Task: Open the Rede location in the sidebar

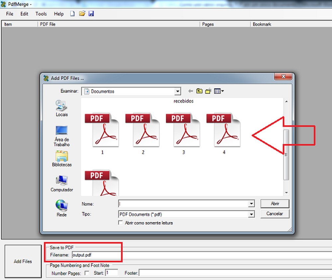Action: pyautogui.click(x=61, y=206)
